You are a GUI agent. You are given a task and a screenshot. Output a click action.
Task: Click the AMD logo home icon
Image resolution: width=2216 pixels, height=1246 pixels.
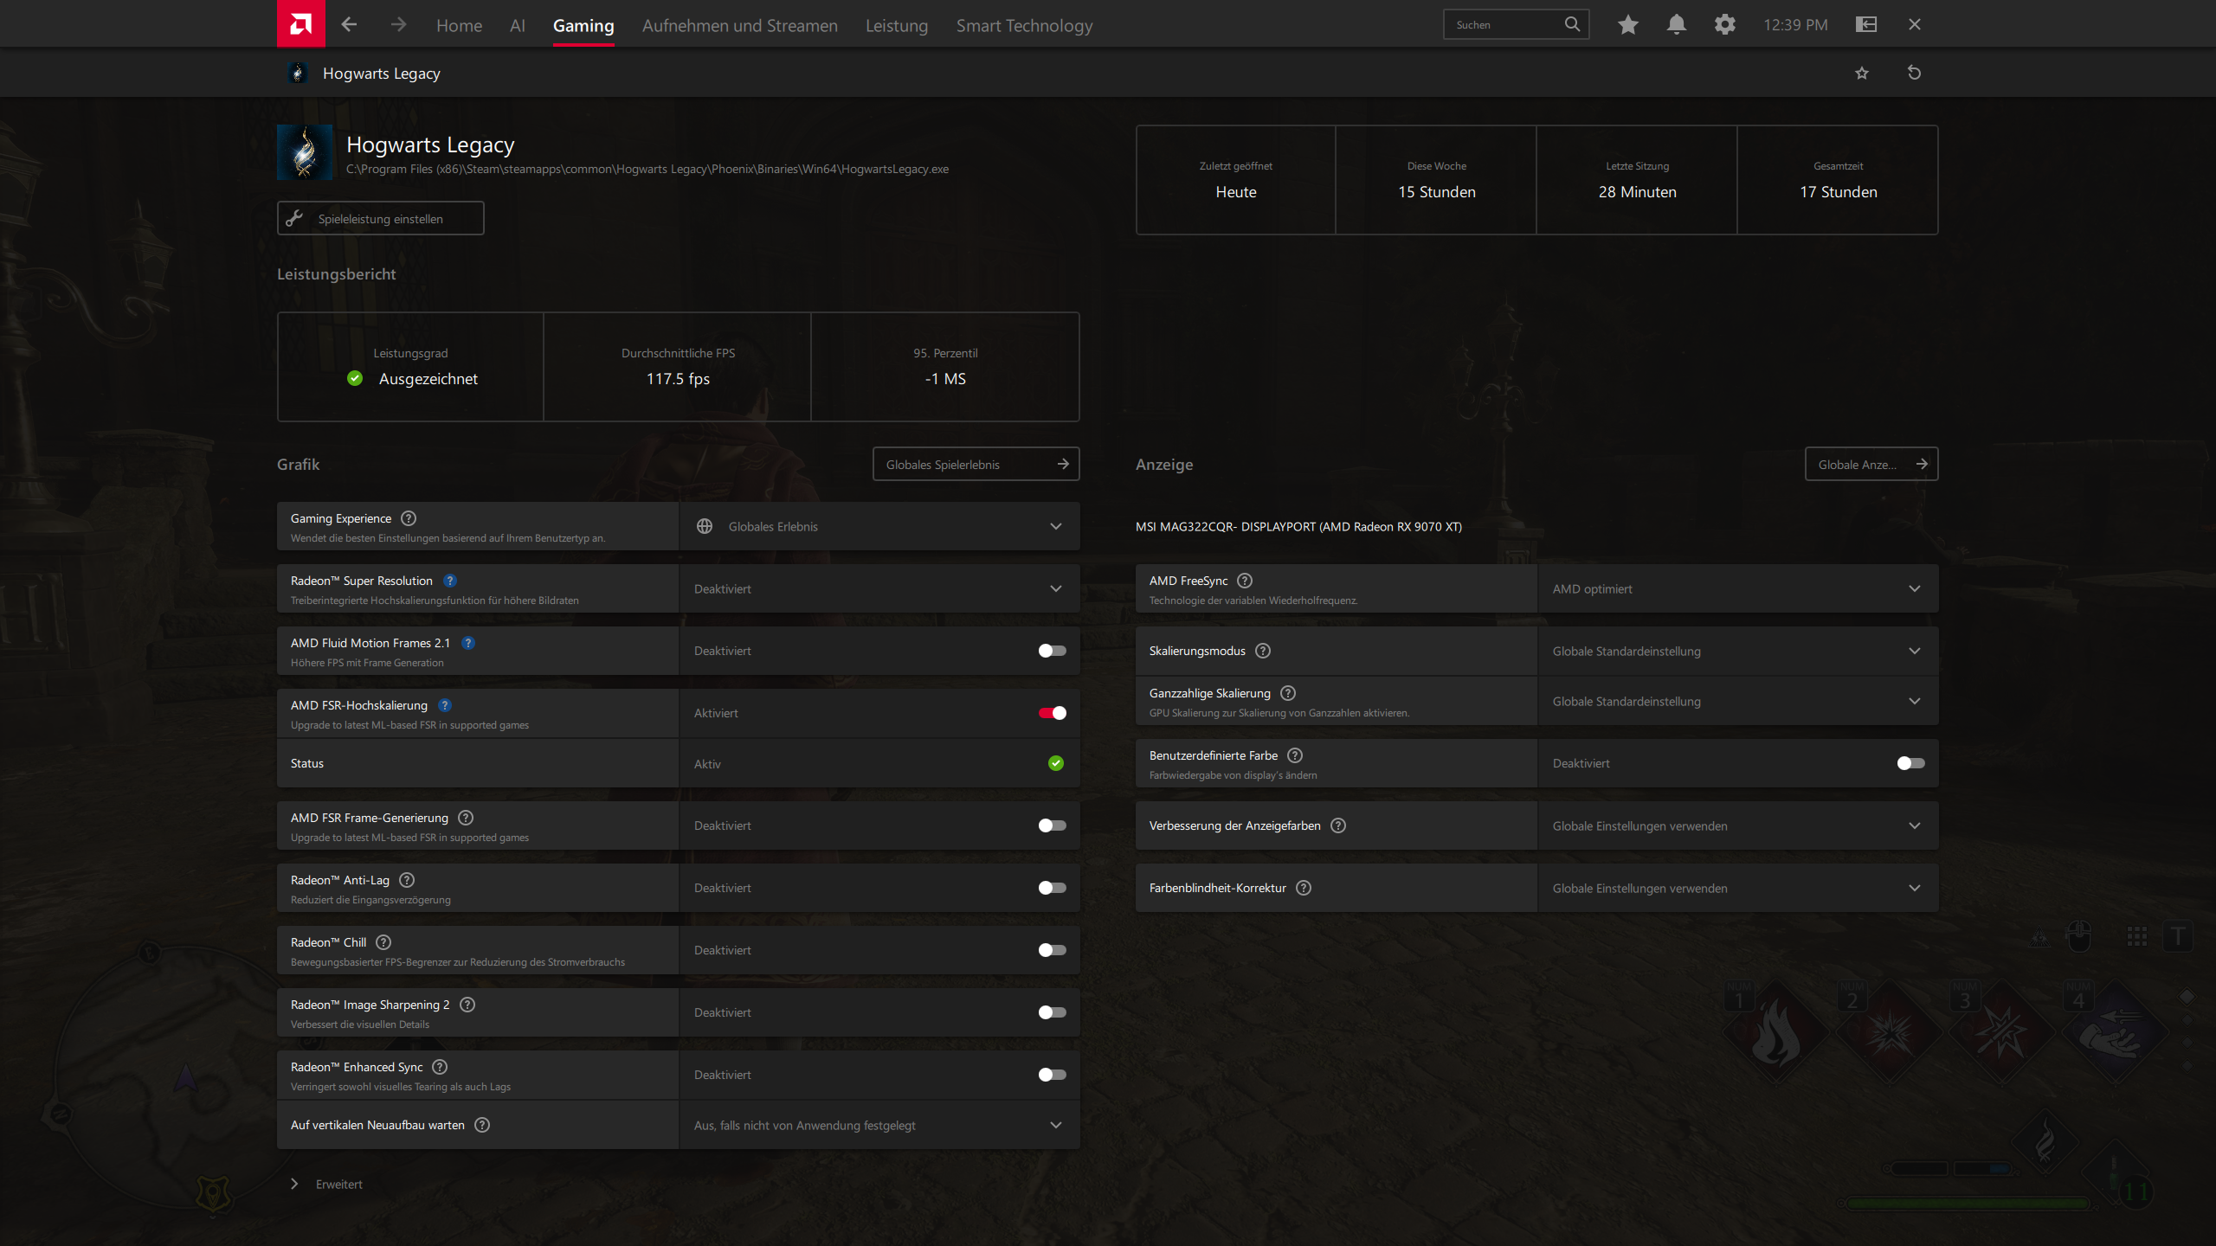pyautogui.click(x=300, y=23)
